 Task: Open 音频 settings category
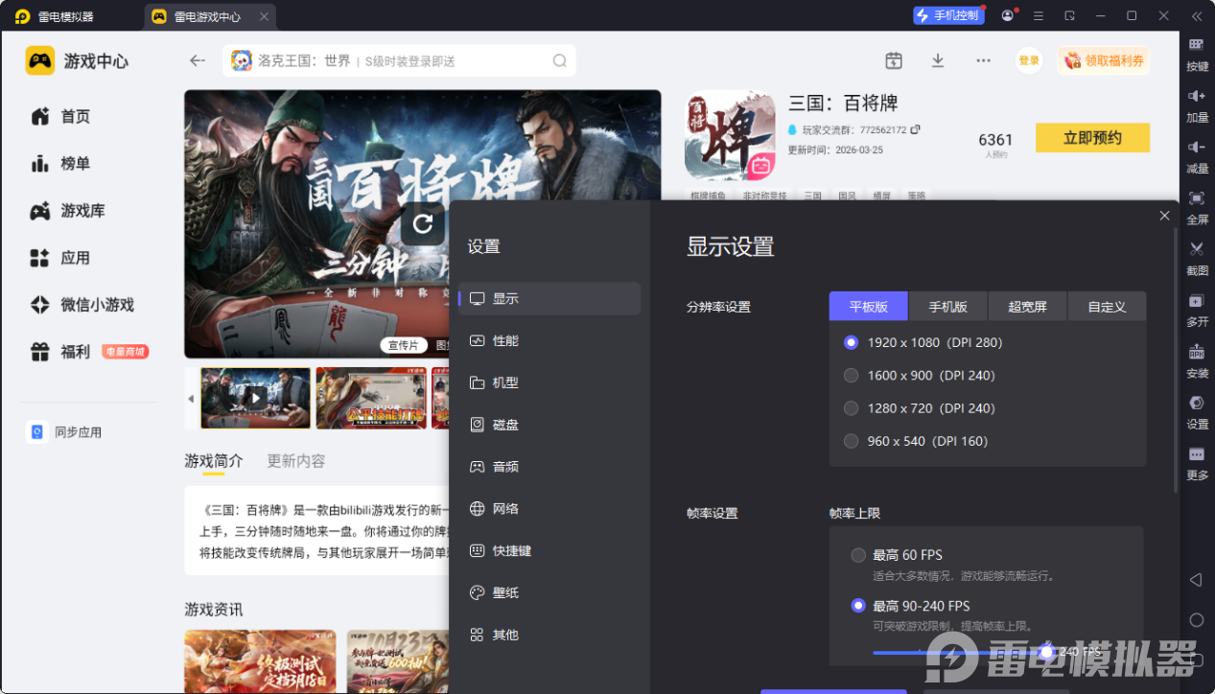549,467
